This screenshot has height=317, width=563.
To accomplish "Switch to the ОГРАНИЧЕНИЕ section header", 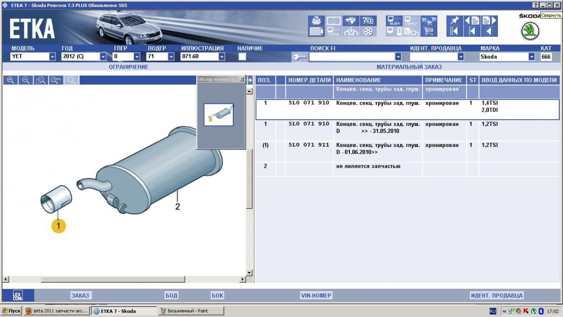I will [129, 67].
